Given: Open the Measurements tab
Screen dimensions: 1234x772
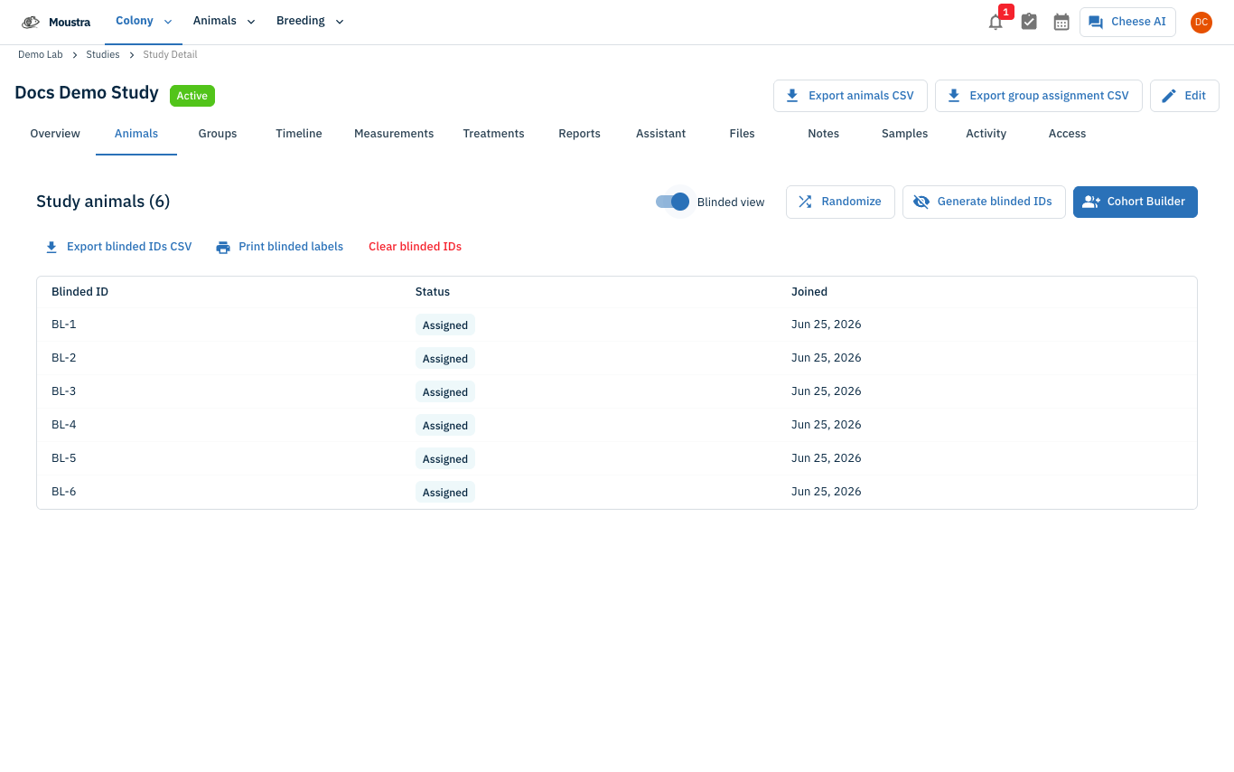Looking at the screenshot, I should [394, 134].
